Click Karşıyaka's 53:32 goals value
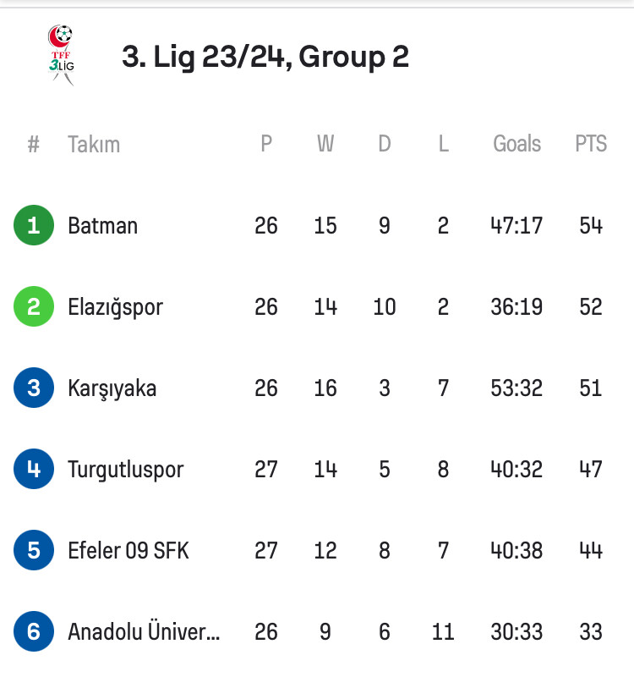This screenshot has width=634, height=677. [x=516, y=388]
